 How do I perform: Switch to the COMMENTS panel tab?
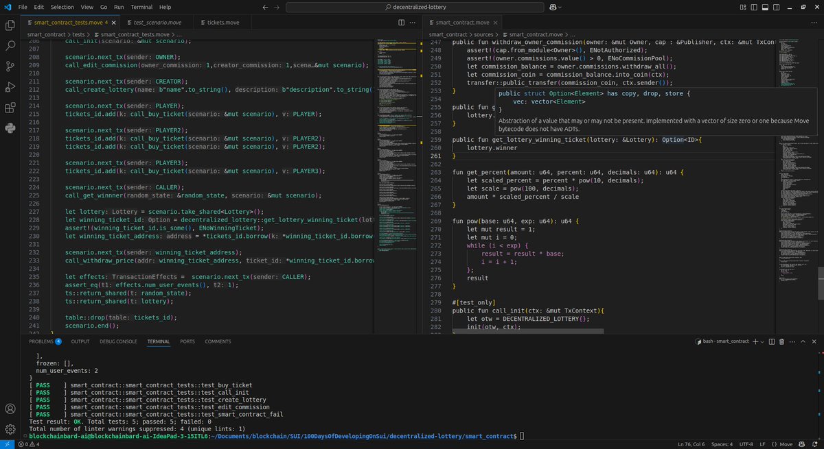218,341
